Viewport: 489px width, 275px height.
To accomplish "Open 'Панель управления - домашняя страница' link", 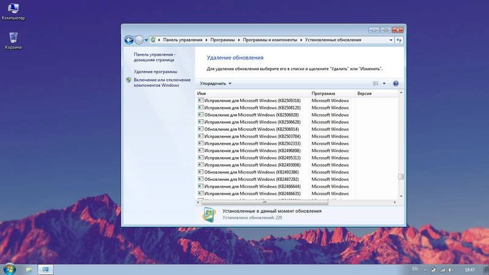I will 155,57.
